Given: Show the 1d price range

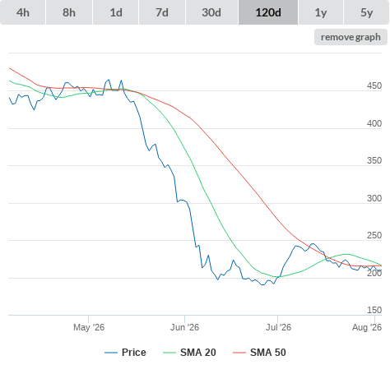Looking at the screenshot, I should 116,12.
